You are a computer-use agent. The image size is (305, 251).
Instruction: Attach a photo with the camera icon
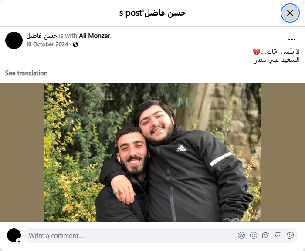tap(266, 235)
